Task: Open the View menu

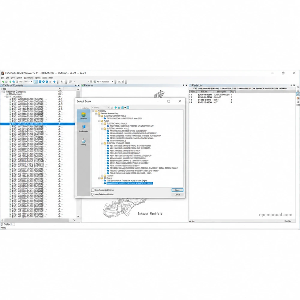Action: point(13,78)
